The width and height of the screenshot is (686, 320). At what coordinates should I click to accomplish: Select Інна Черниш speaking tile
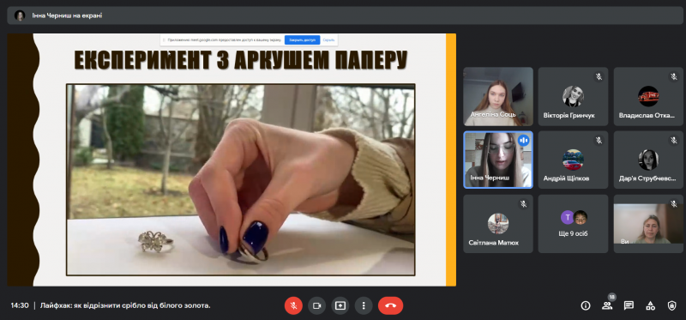[498, 160]
